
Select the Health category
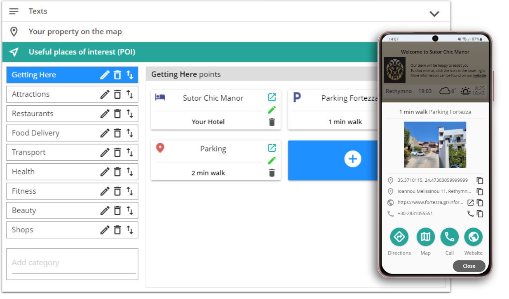(x=23, y=172)
